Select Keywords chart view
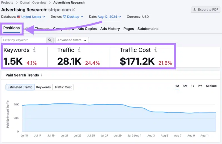Screen dimensions: 222x144 pyautogui.click(x=43, y=87)
